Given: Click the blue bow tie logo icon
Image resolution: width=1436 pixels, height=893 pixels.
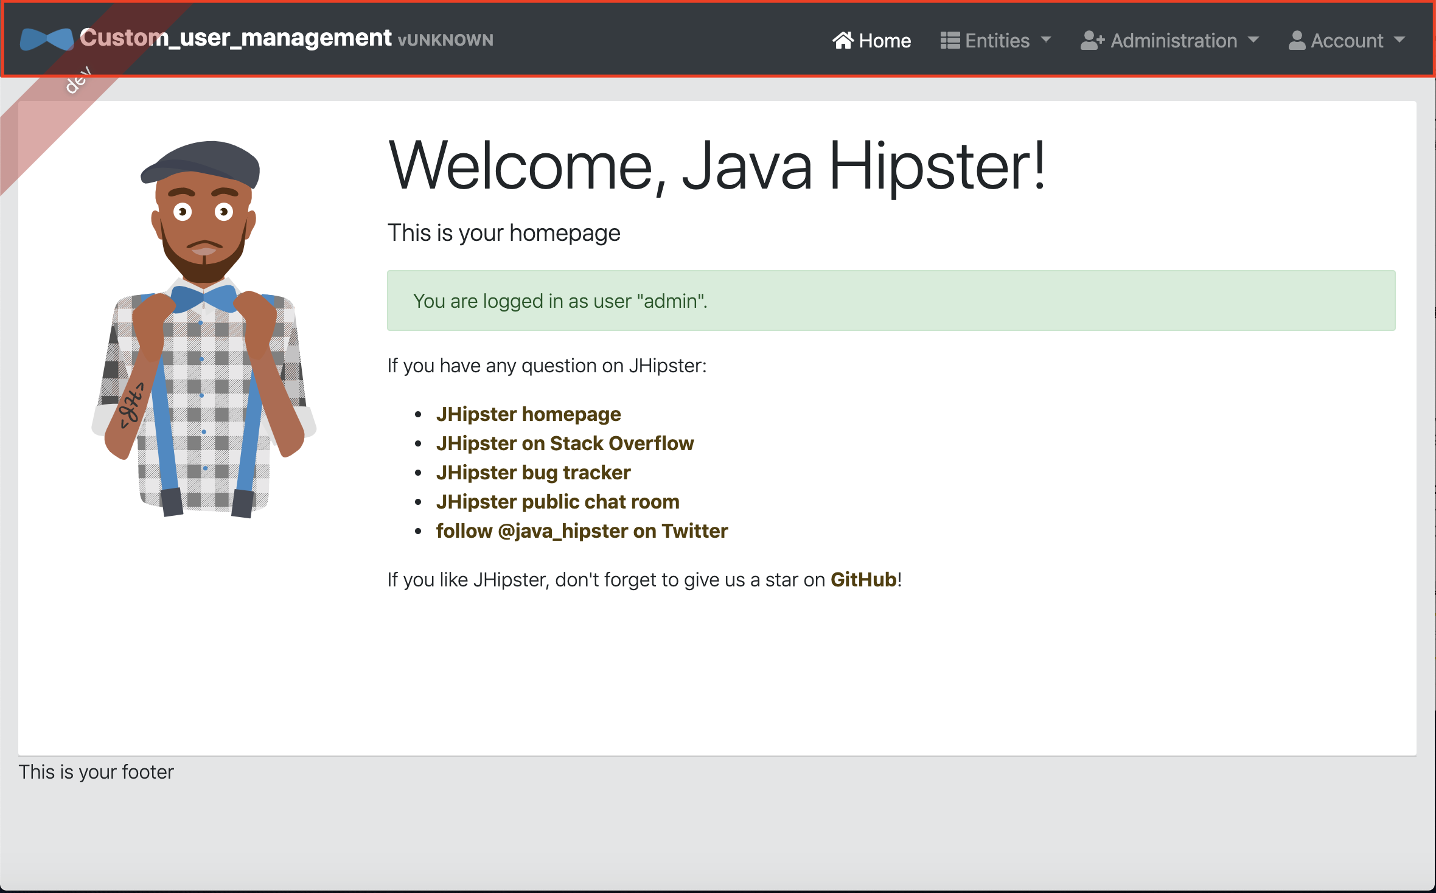Looking at the screenshot, I should (x=46, y=39).
